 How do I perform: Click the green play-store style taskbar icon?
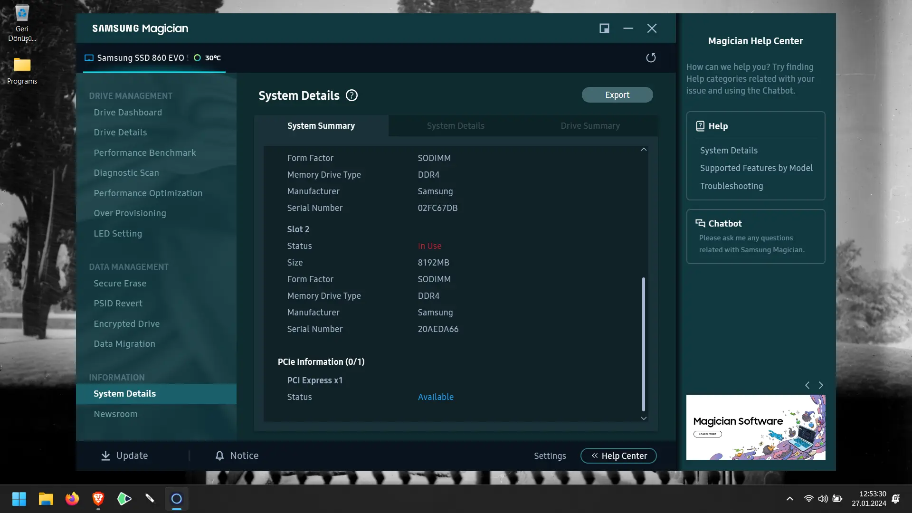124,499
